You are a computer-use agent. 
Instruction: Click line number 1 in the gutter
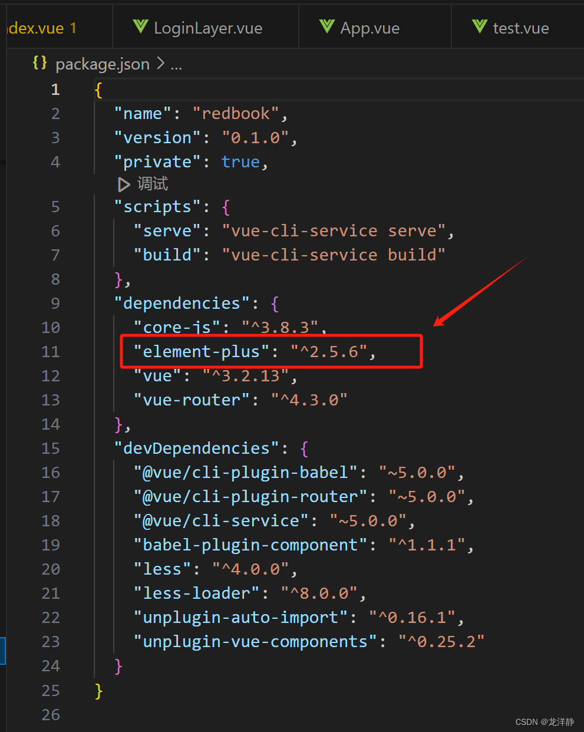point(55,90)
